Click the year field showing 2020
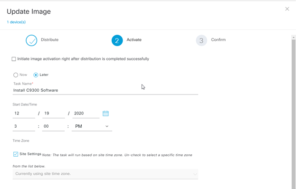296x189 pixels. (x=86, y=113)
